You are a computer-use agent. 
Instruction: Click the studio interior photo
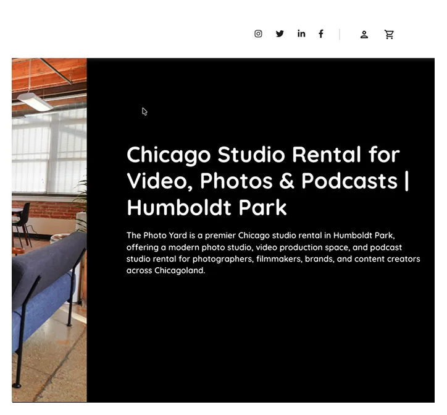[49, 230]
